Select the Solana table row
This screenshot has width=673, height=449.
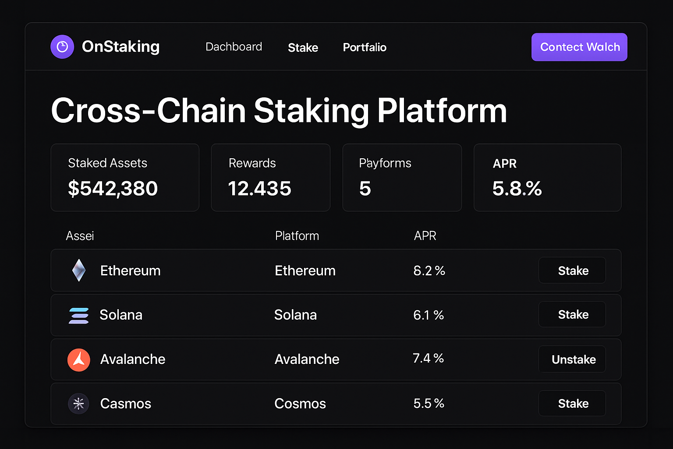tap(336, 315)
